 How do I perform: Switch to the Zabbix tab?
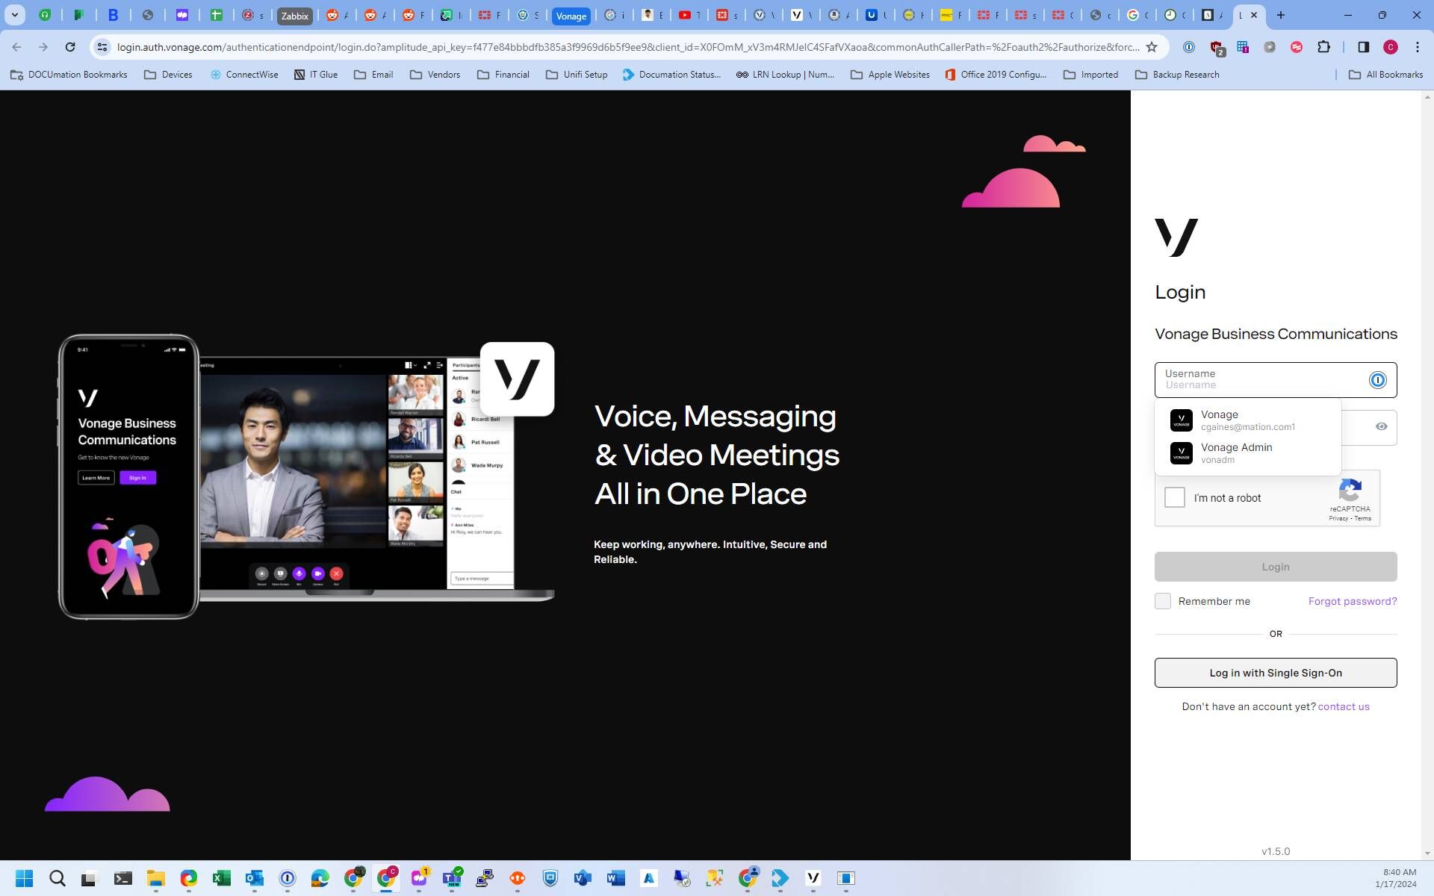(294, 16)
